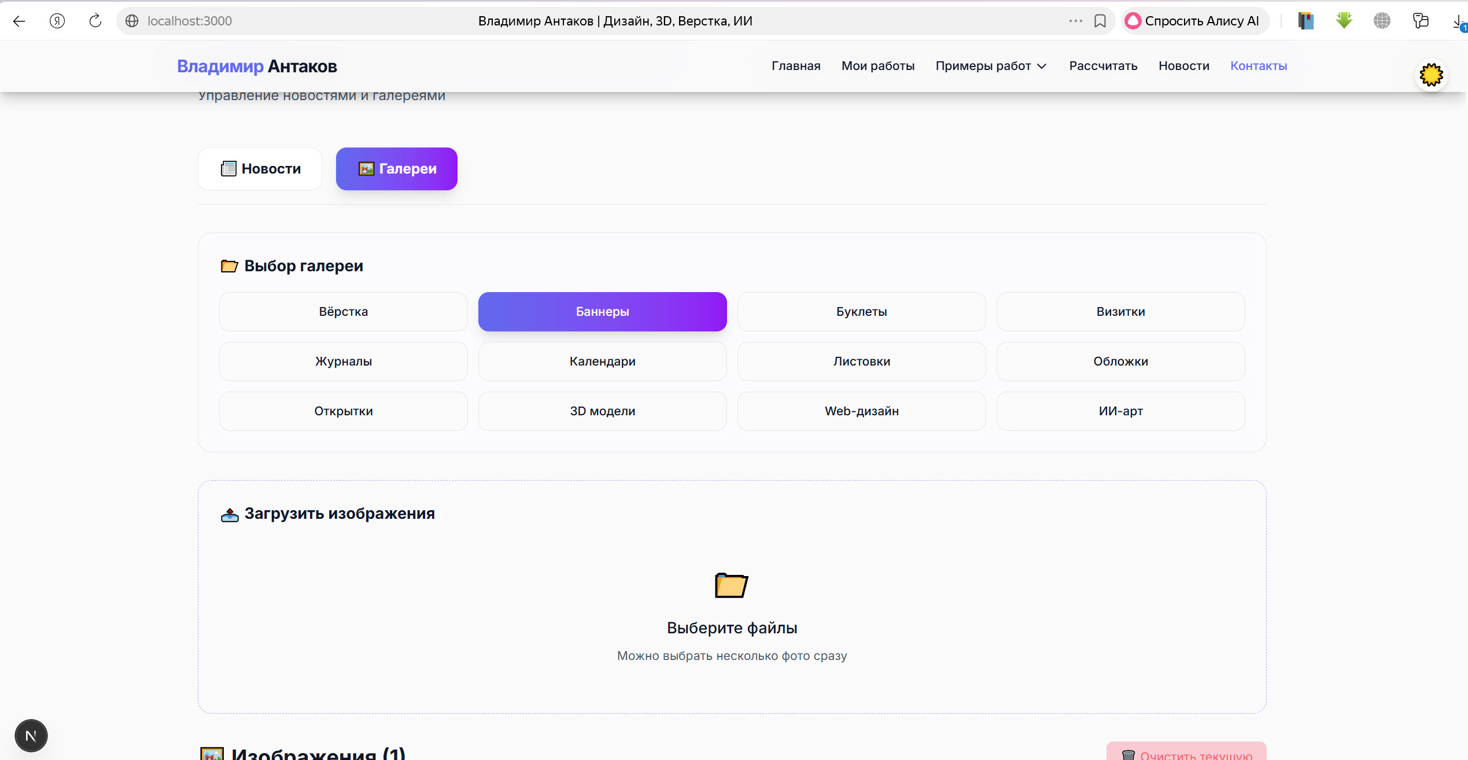This screenshot has width=1468, height=760.
Task: Reload the page with the refresh icon
Action: click(95, 21)
